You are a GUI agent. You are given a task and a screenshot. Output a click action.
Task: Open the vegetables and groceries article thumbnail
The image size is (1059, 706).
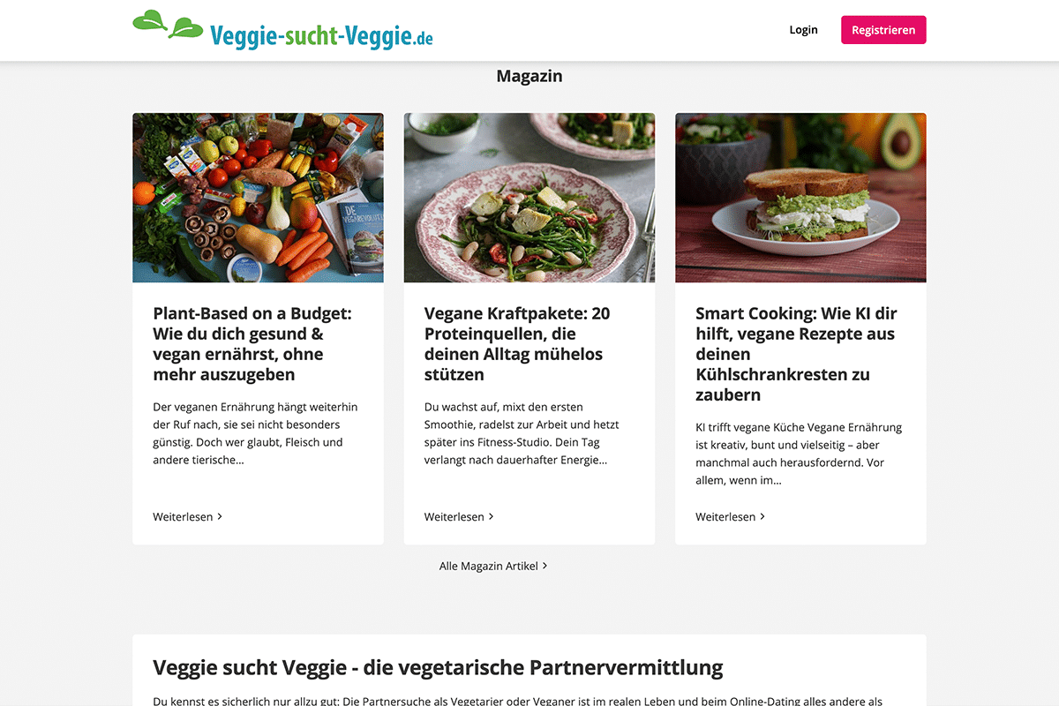tap(258, 198)
